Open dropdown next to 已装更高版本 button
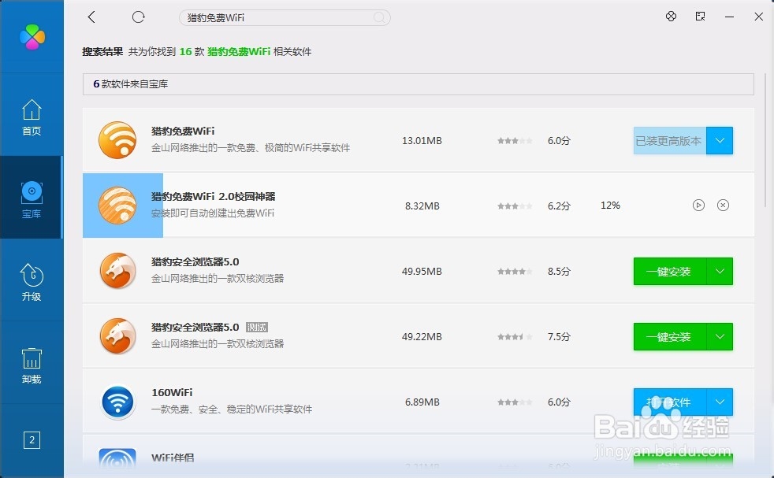774x478 pixels. pos(720,140)
